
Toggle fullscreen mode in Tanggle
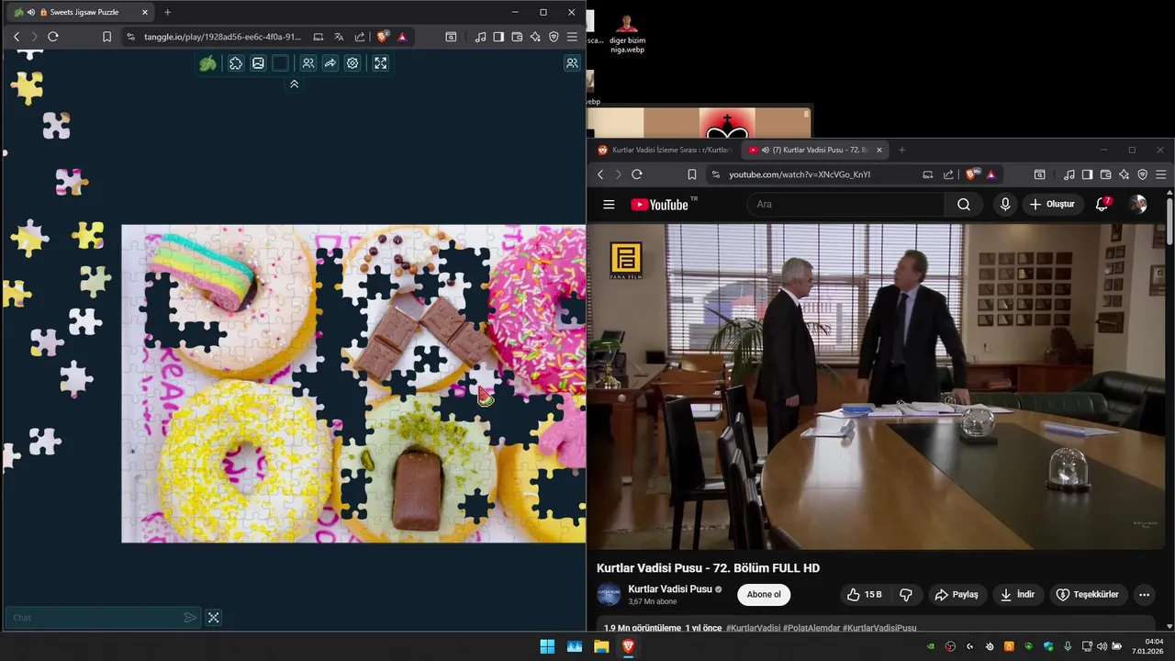point(380,63)
